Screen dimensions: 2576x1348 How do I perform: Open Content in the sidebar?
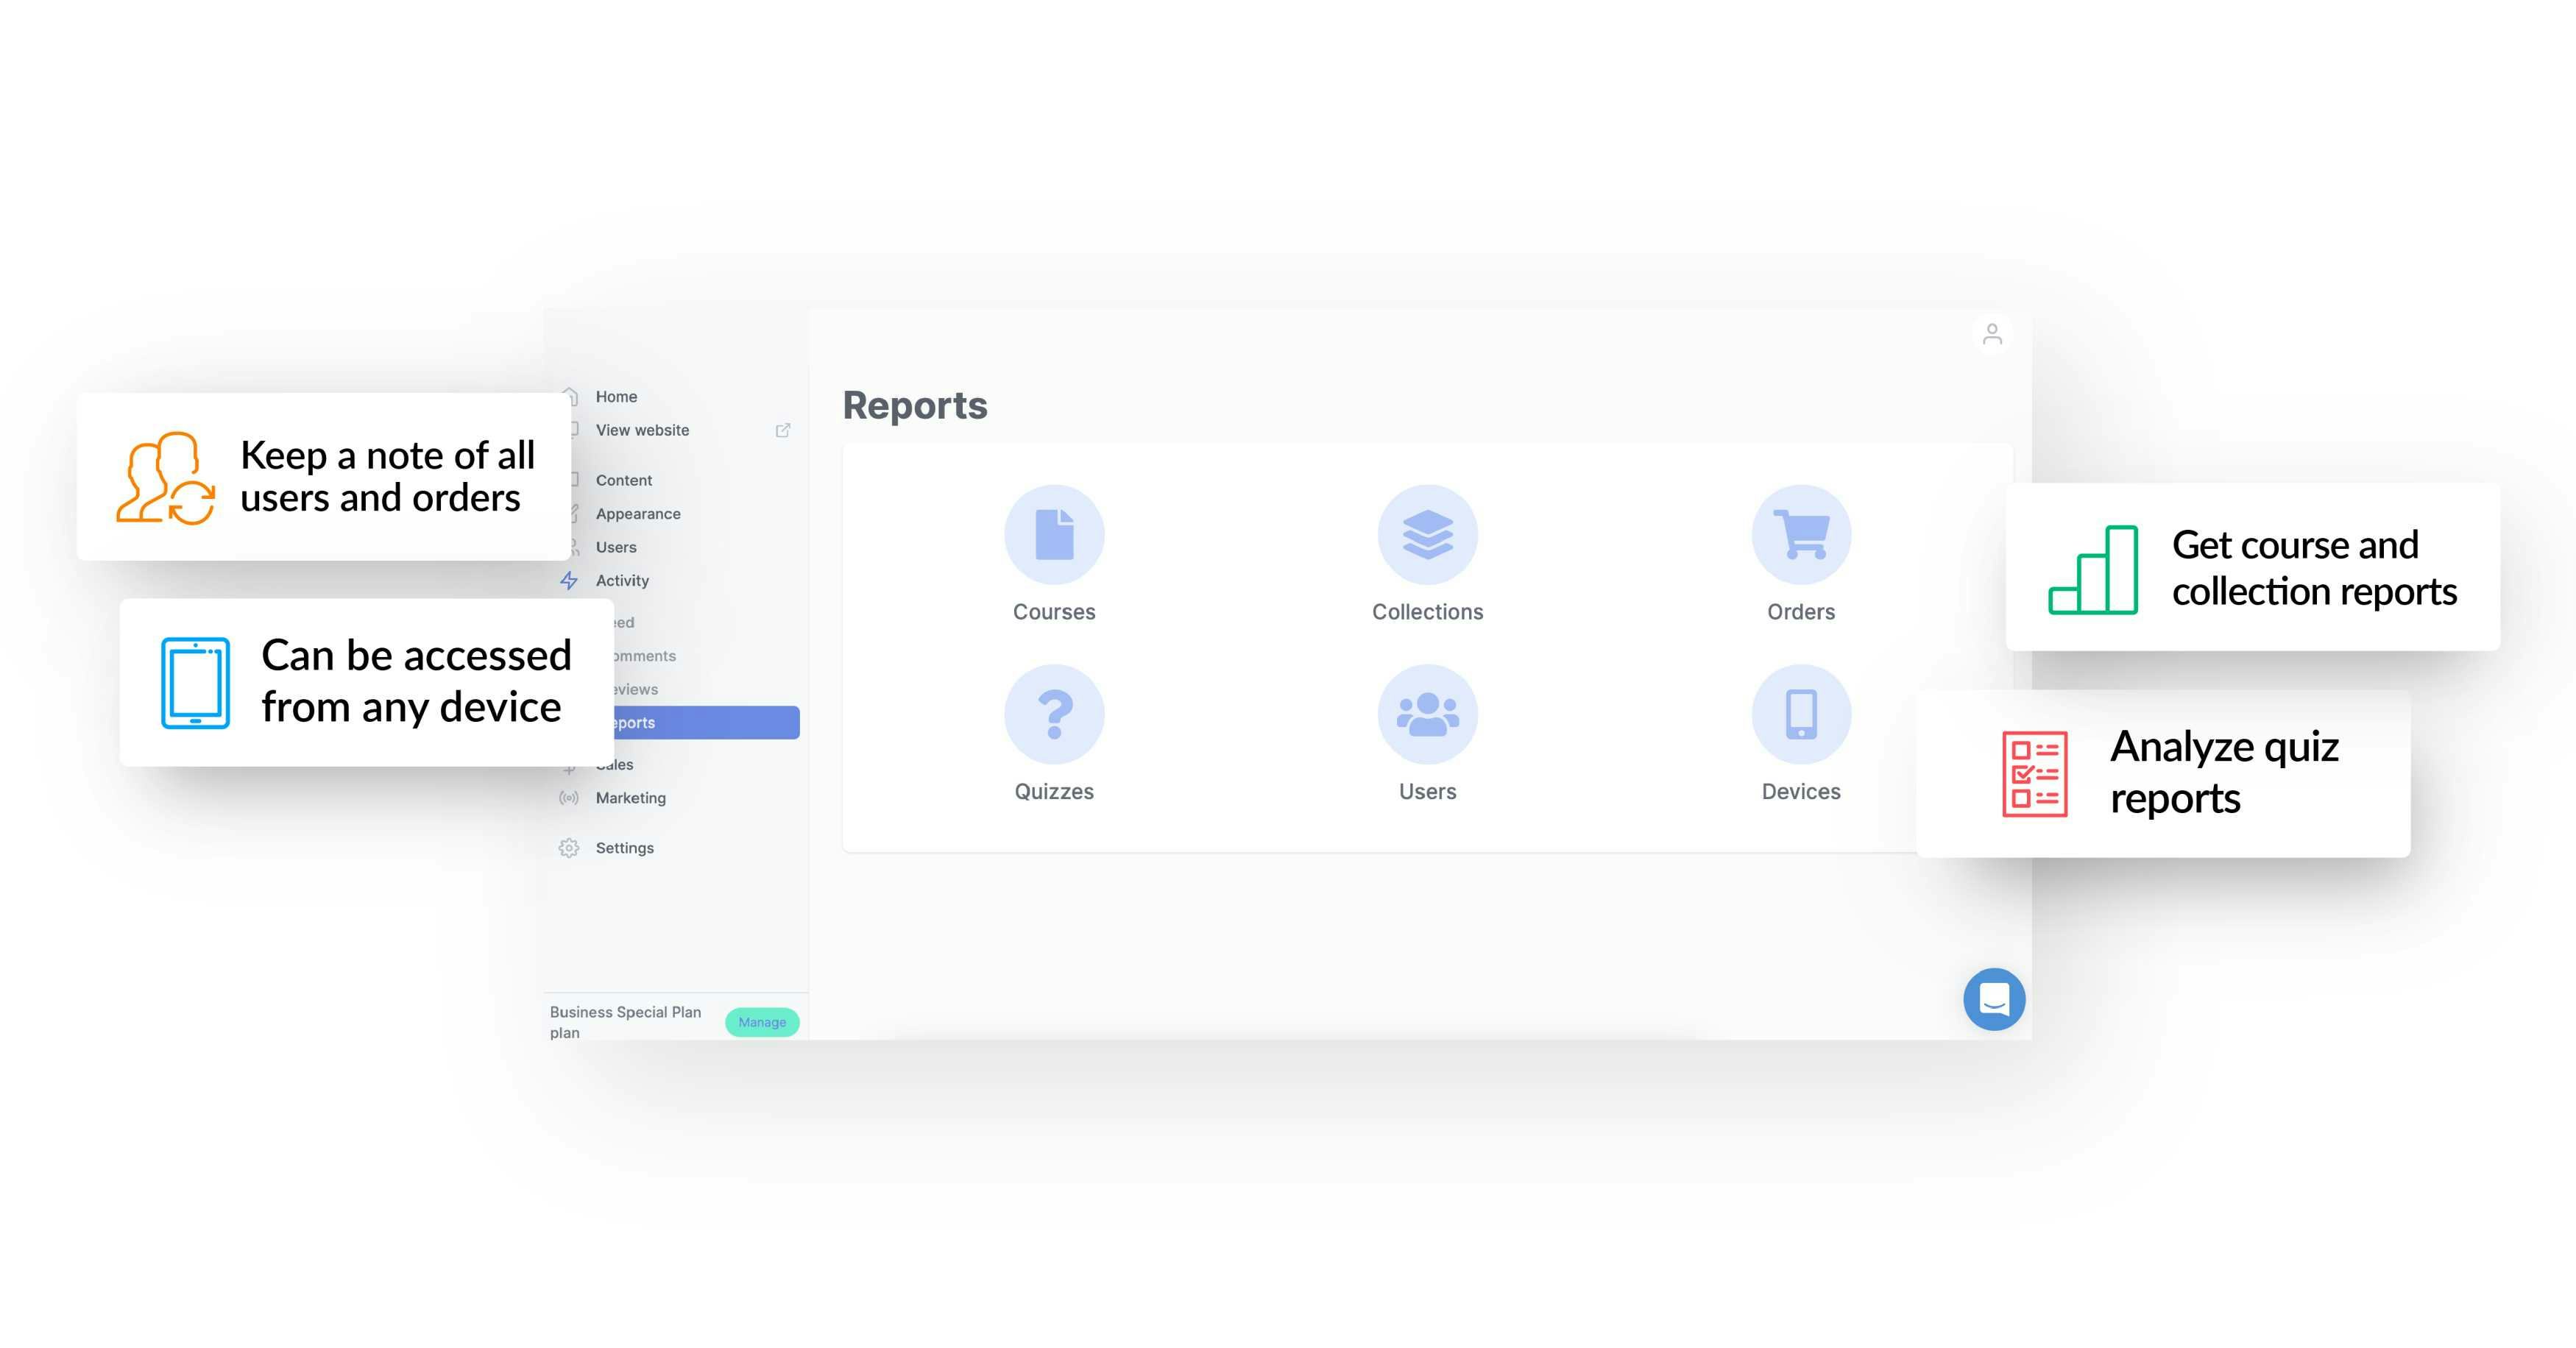click(624, 481)
